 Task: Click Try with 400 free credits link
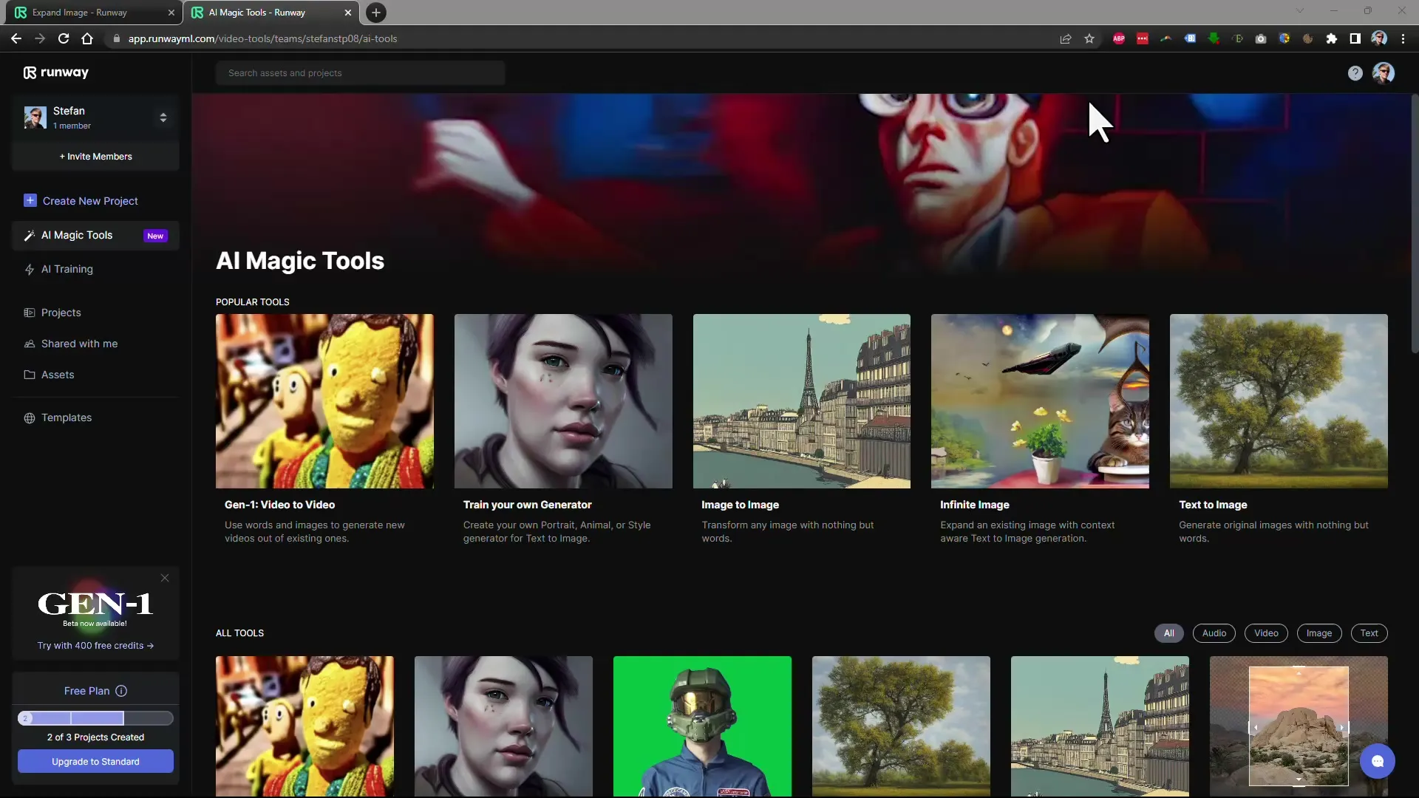click(95, 644)
